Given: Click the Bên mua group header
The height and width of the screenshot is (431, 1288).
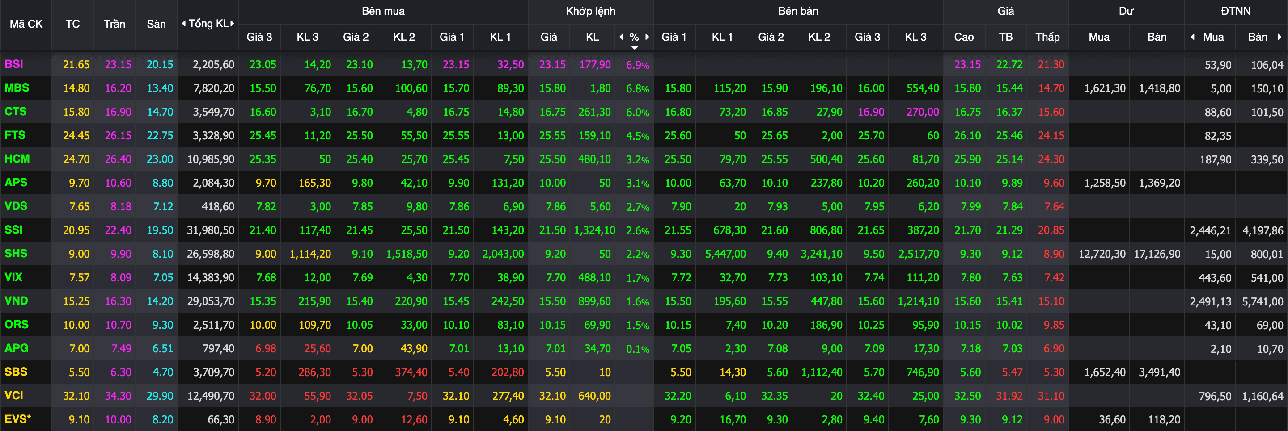Looking at the screenshot, I should point(383,11).
